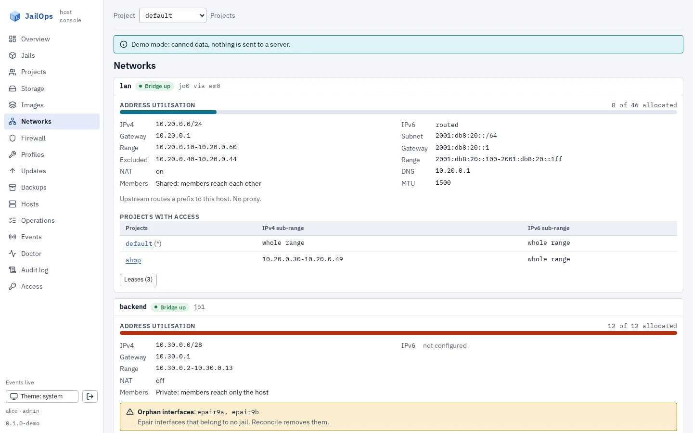Screen dimensions: 693x433
Task: Open the Project dropdown showing default
Action: coord(173,15)
